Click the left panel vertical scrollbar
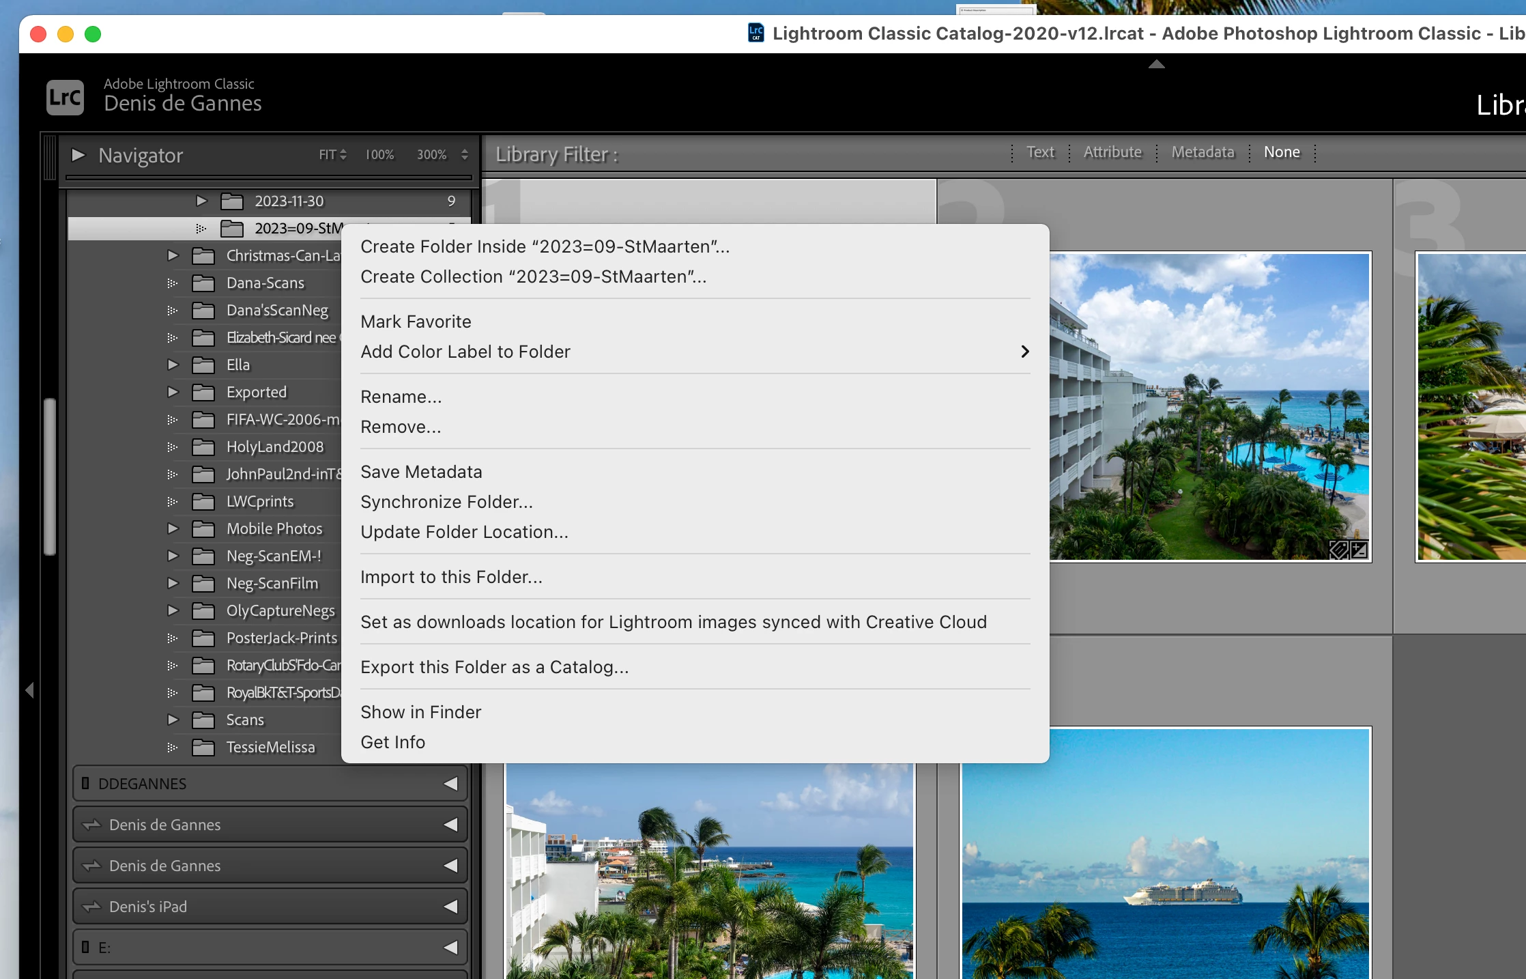Image resolution: width=1526 pixels, height=979 pixels. [x=49, y=476]
